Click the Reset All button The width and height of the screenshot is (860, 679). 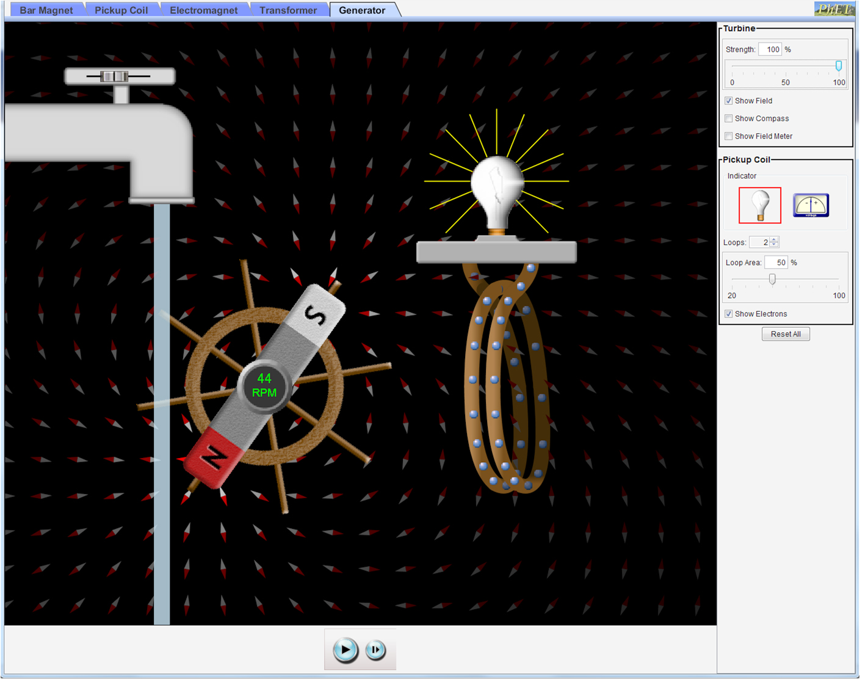[786, 334]
